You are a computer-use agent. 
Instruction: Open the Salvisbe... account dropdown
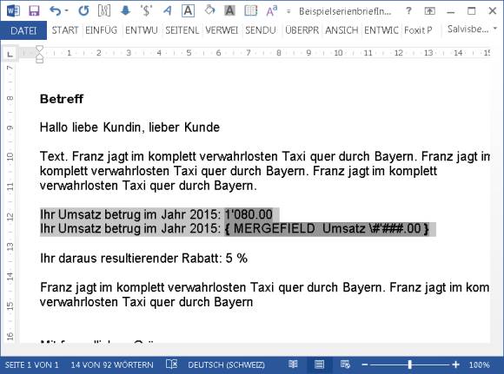pyautogui.click(x=472, y=30)
